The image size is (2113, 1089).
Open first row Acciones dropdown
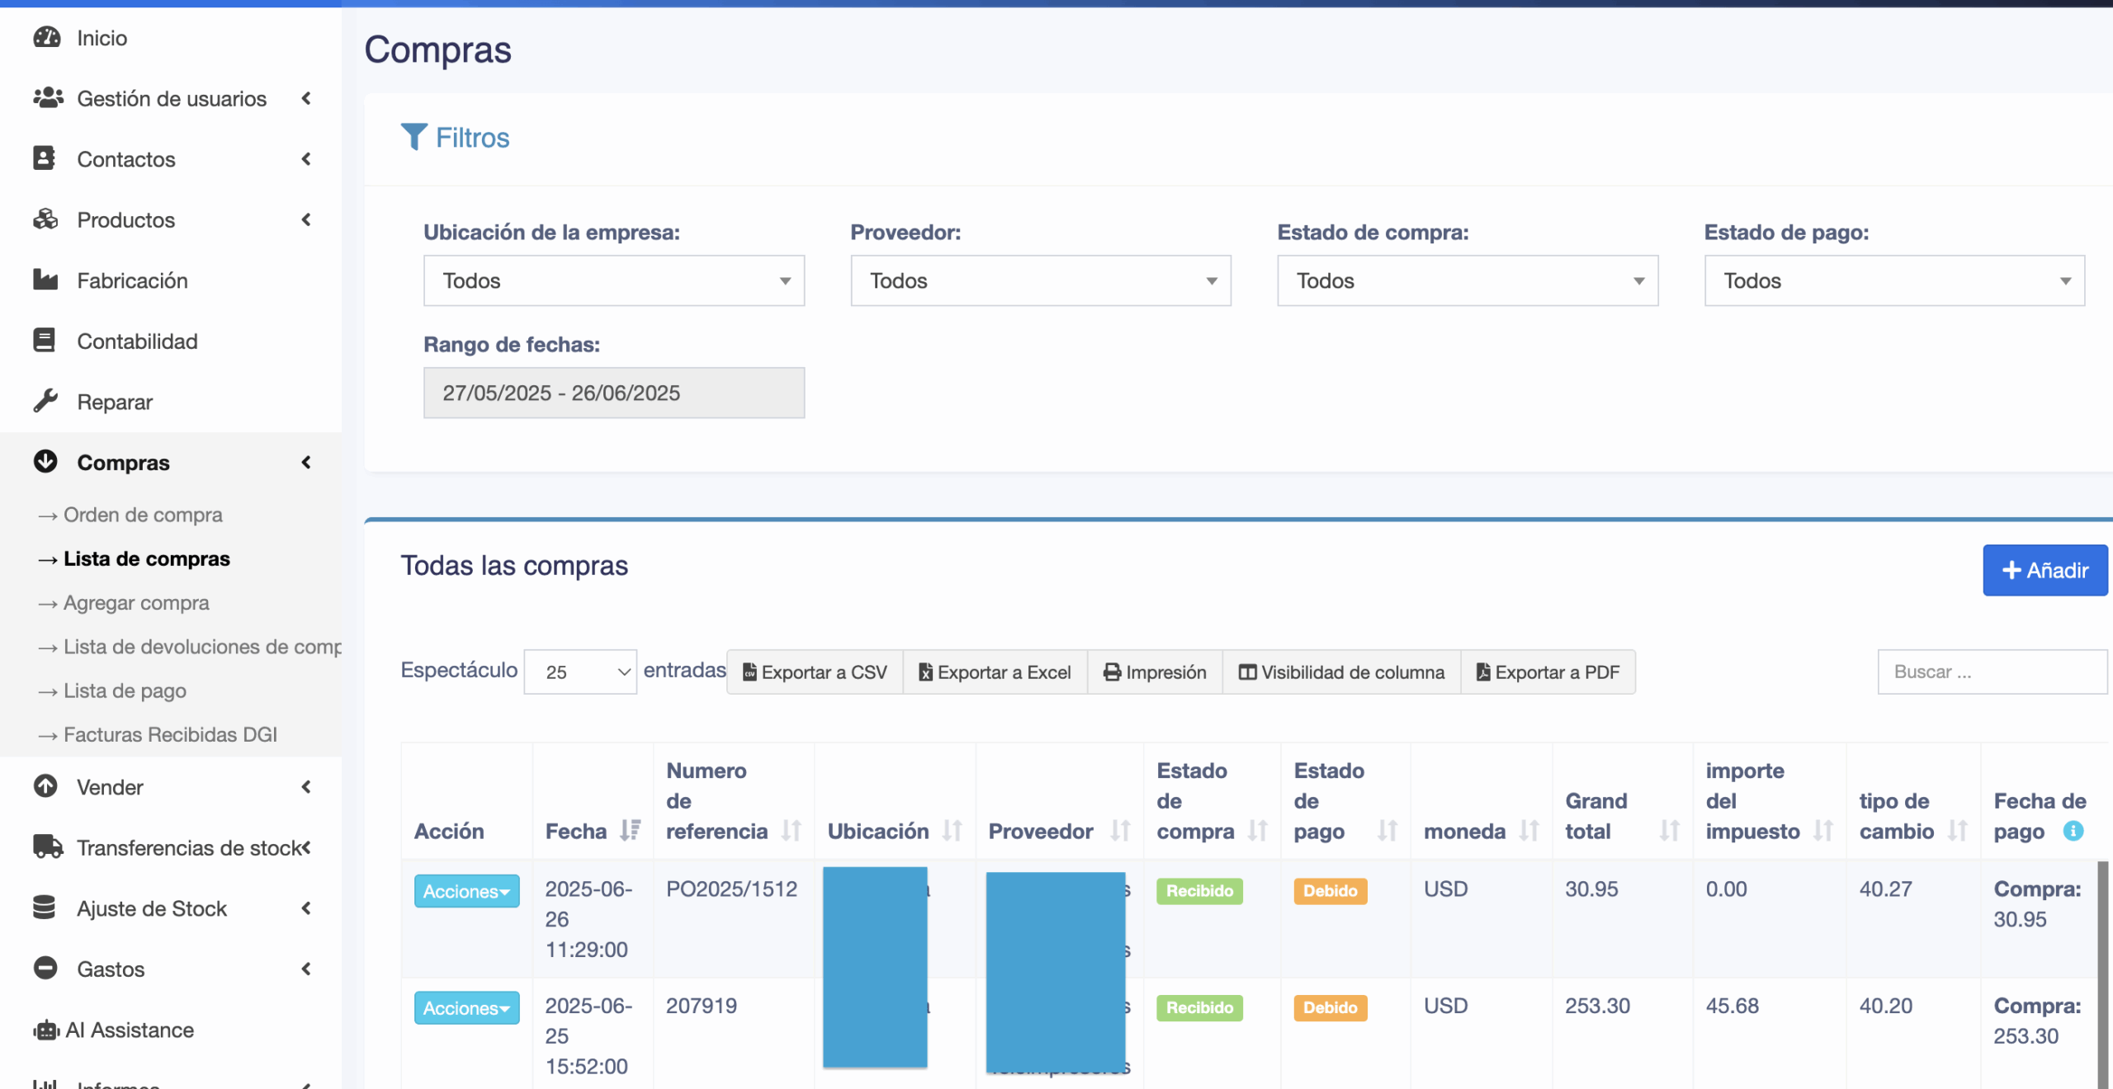466,891
